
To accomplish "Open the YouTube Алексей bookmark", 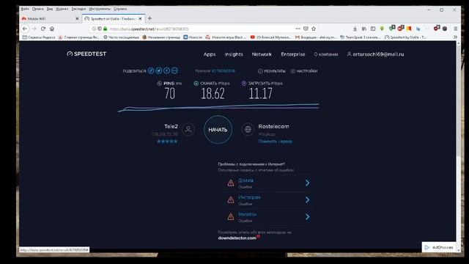I will coord(270,37).
